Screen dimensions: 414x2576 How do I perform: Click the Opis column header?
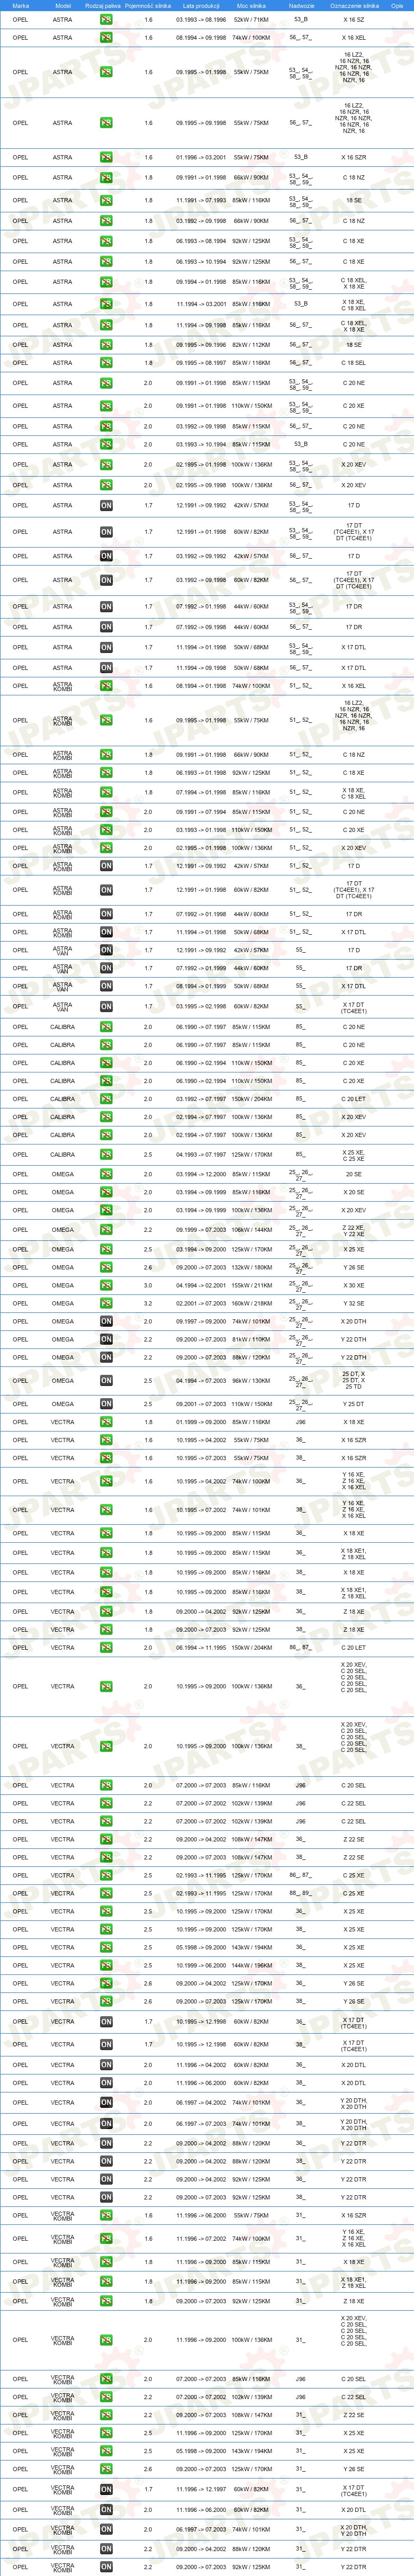[x=397, y=5]
